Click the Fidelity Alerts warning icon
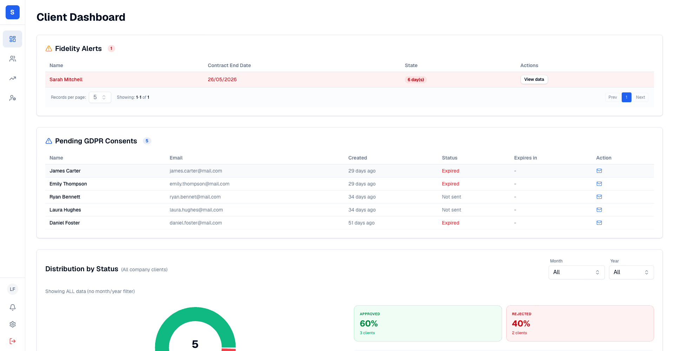 49,48
